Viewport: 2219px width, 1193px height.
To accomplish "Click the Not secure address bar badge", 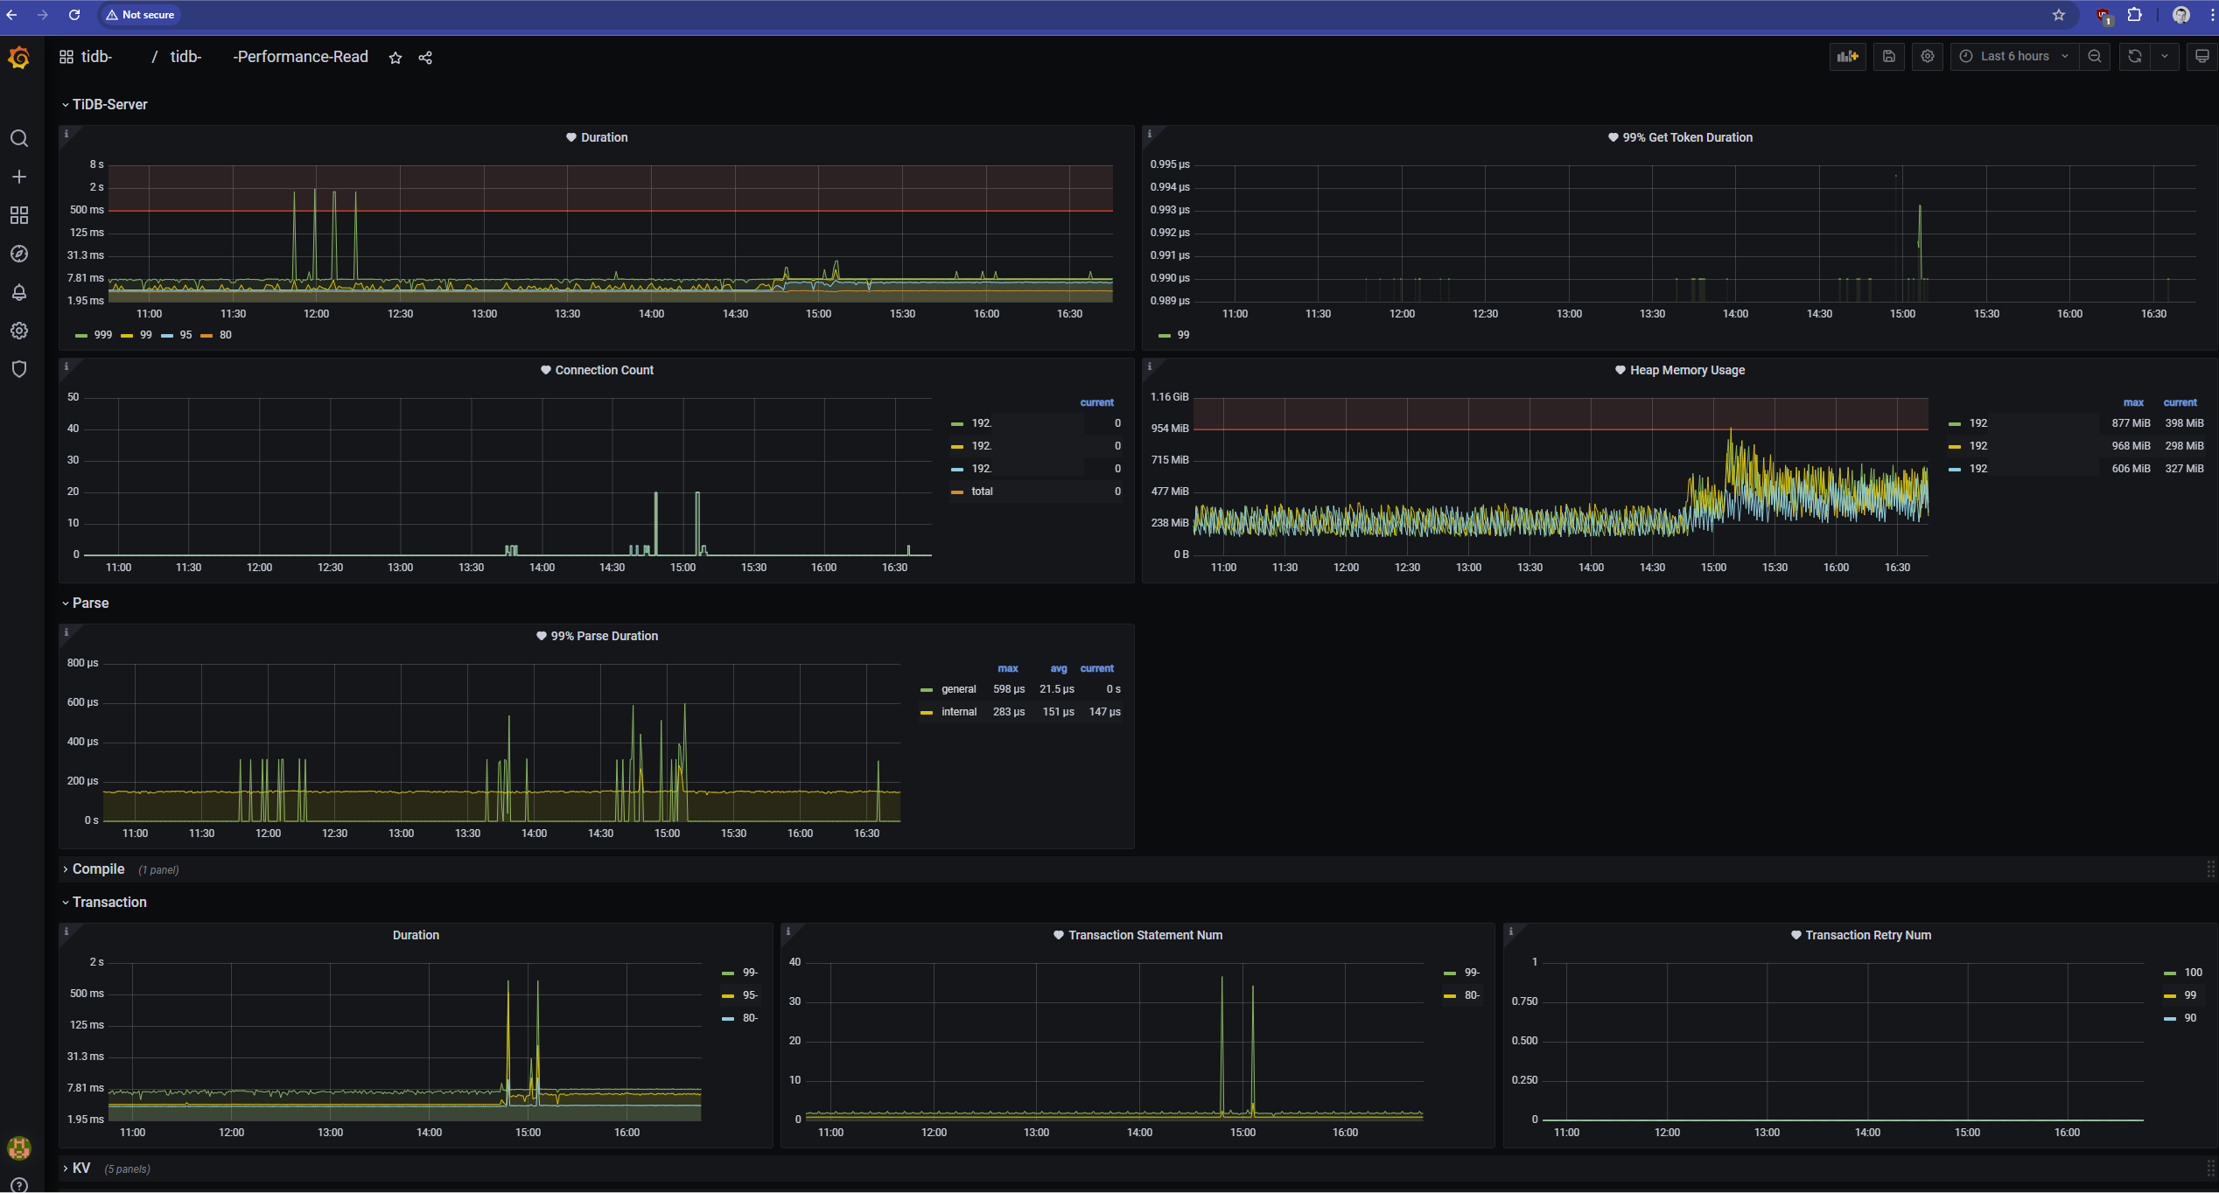I will pyautogui.click(x=140, y=15).
